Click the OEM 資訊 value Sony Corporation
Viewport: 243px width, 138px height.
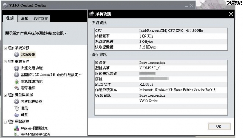pyautogui.click(x=152, y=96)
